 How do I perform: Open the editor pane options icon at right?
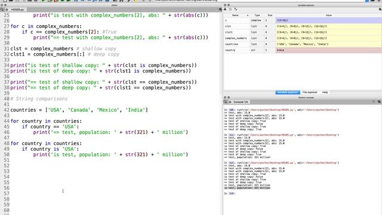(220, 10)
